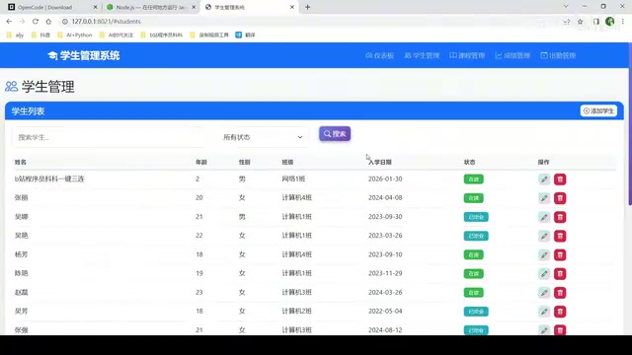Delete the student enrolled 2023-09-30

pos(560,217)
